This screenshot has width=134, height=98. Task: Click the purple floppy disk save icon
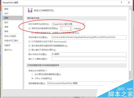tap(30, 10)
